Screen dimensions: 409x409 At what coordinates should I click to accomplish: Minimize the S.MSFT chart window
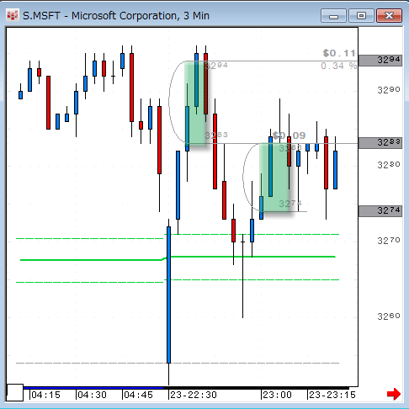333,16
